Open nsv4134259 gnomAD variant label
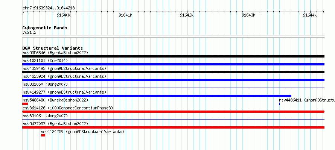The image size is (335, 150). (82, 132)
